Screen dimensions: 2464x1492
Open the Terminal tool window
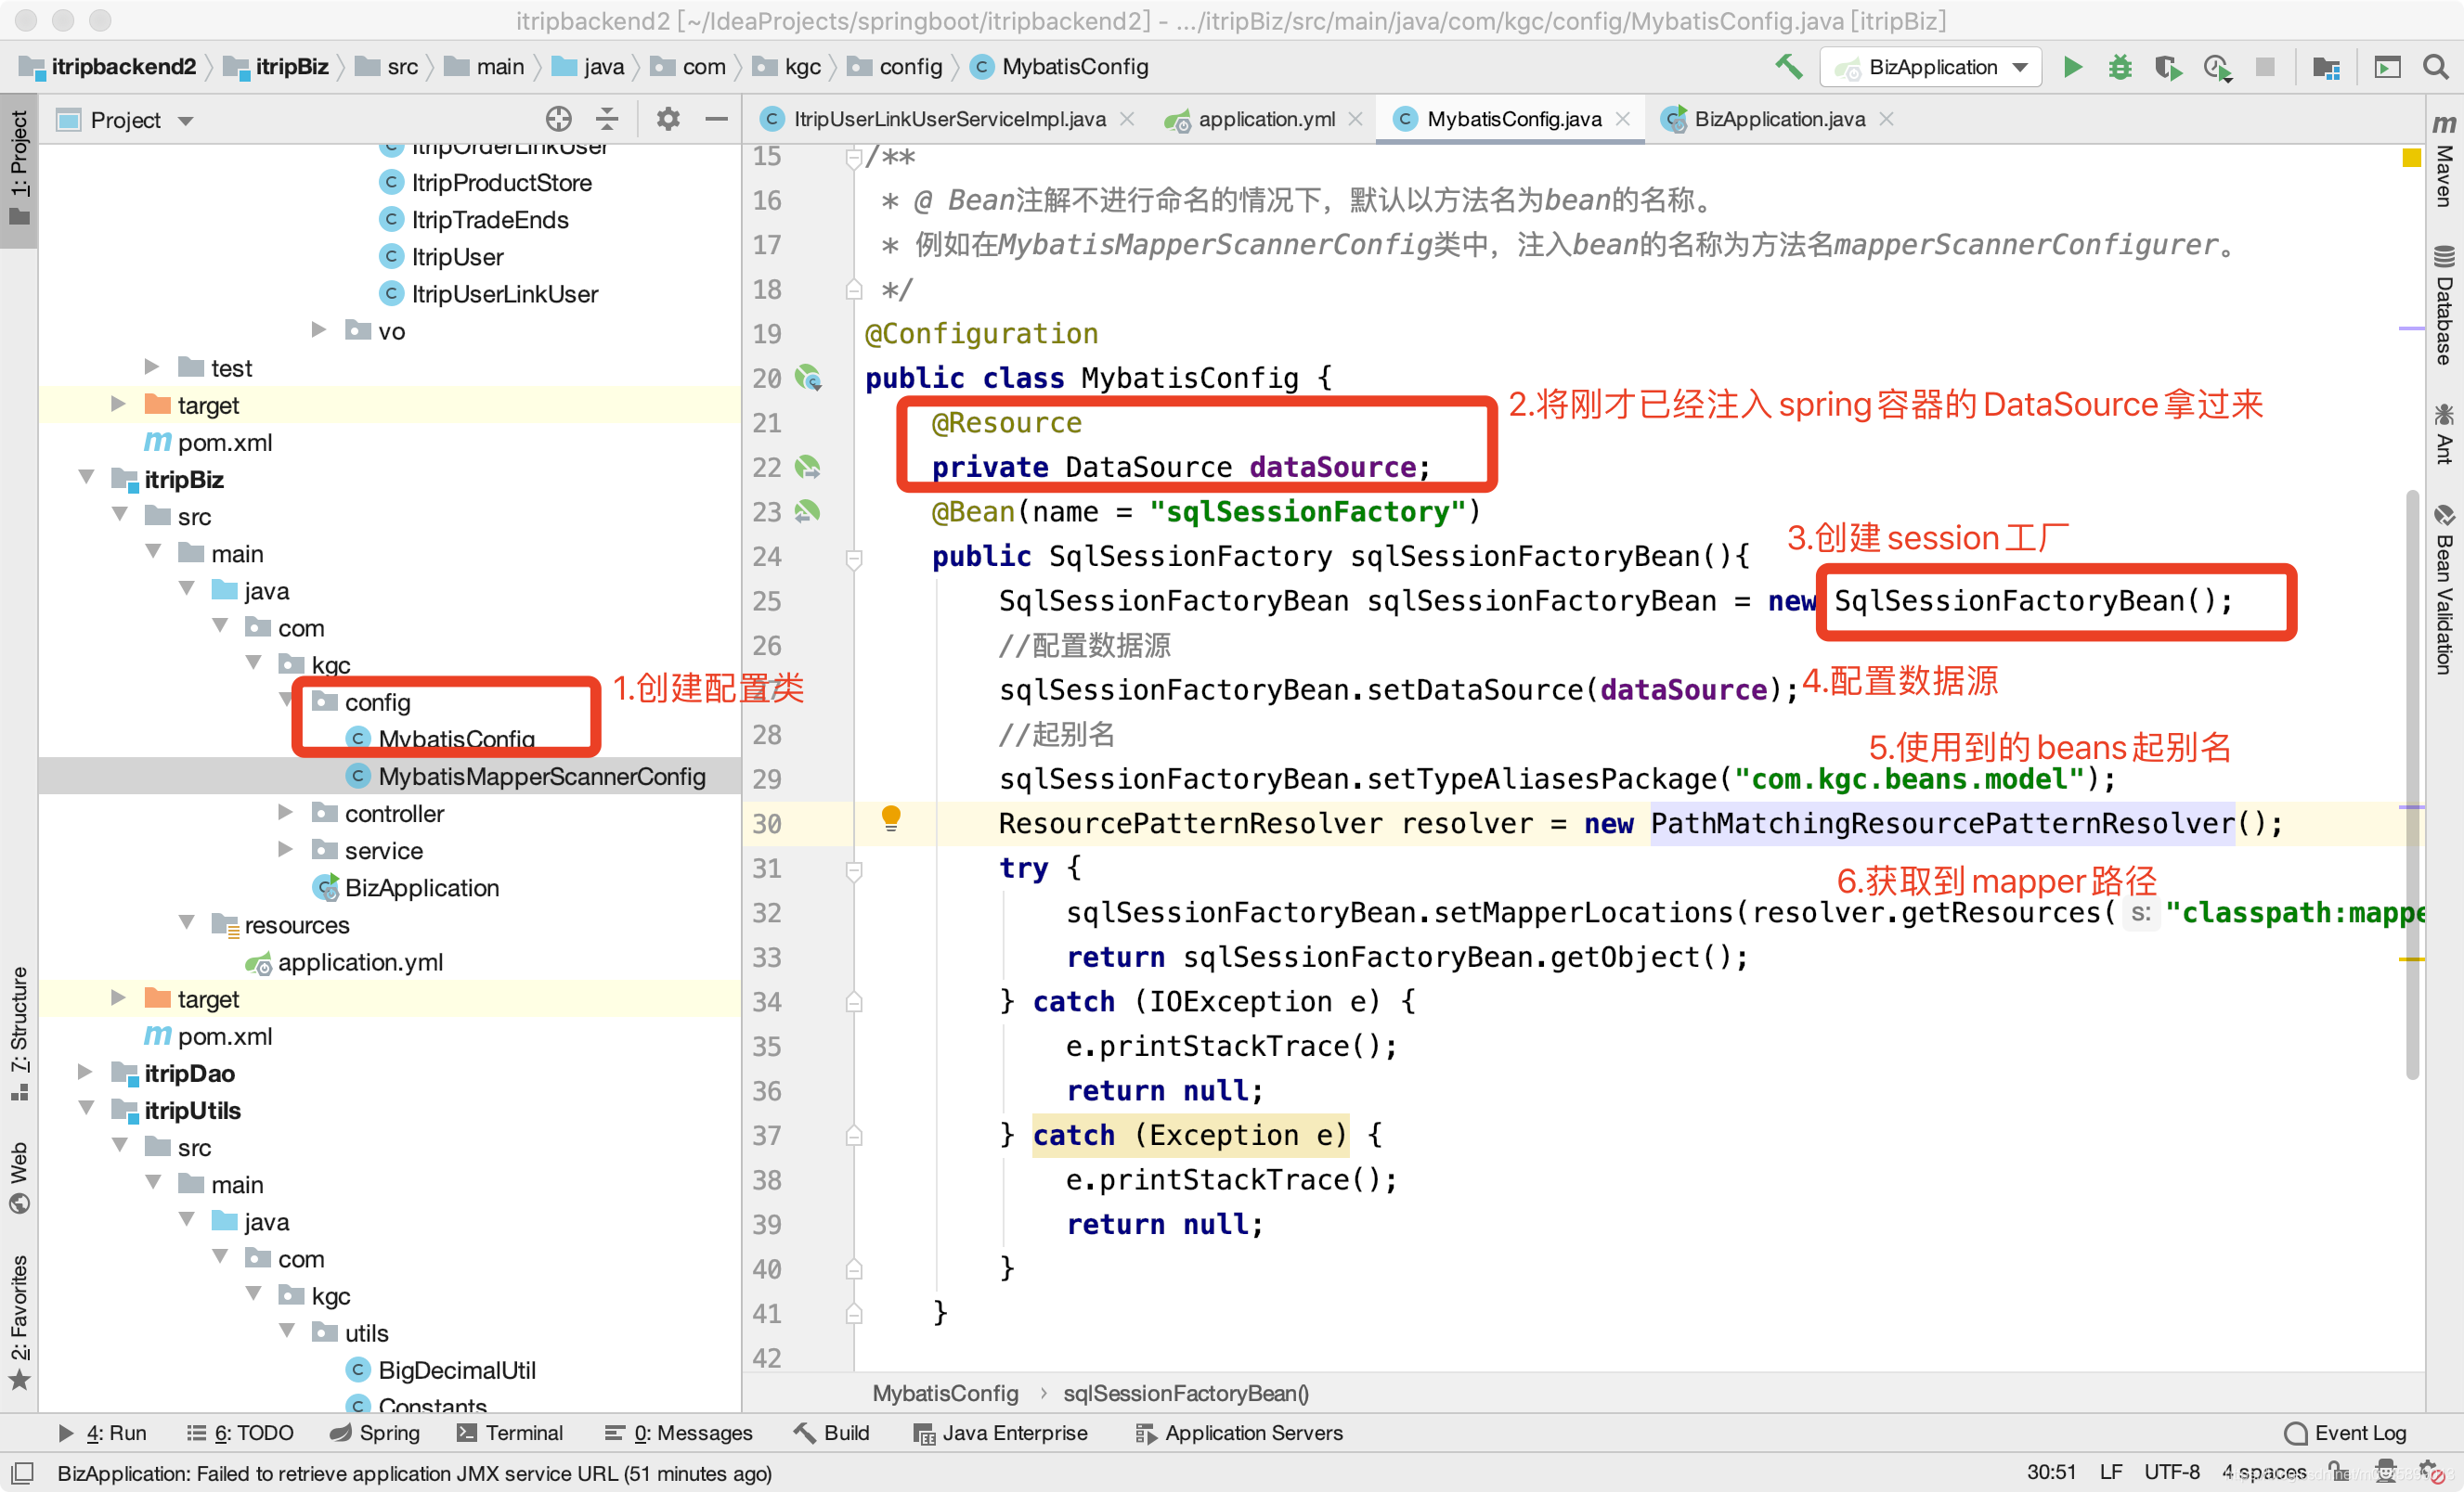510,1432
